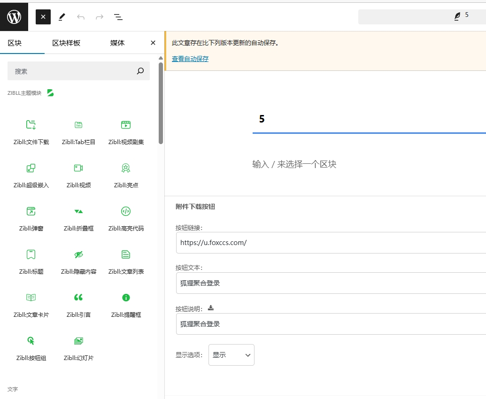Viewport: 486px width, 399px height.
Task: Insert the Zibll 隐藏内容 block
Action: [x=78, y=254]
